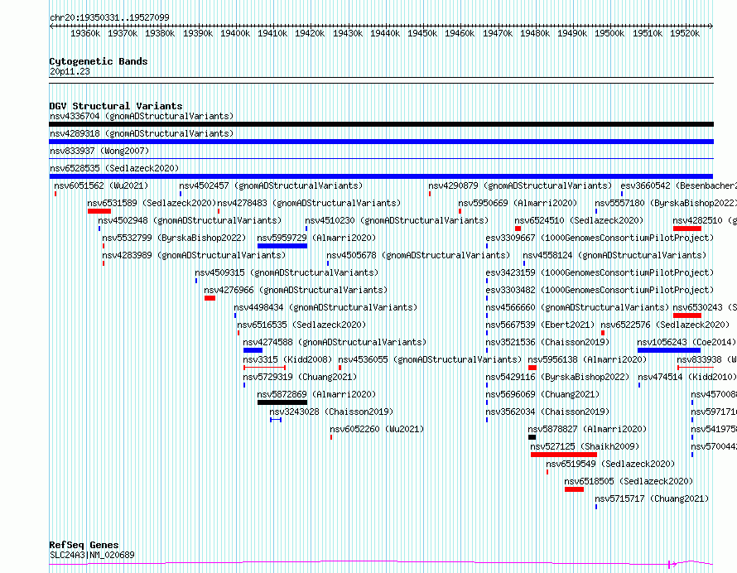Click the red bar under nsv6531589
This screenshot has height=573, width=737.
[99, 211]
